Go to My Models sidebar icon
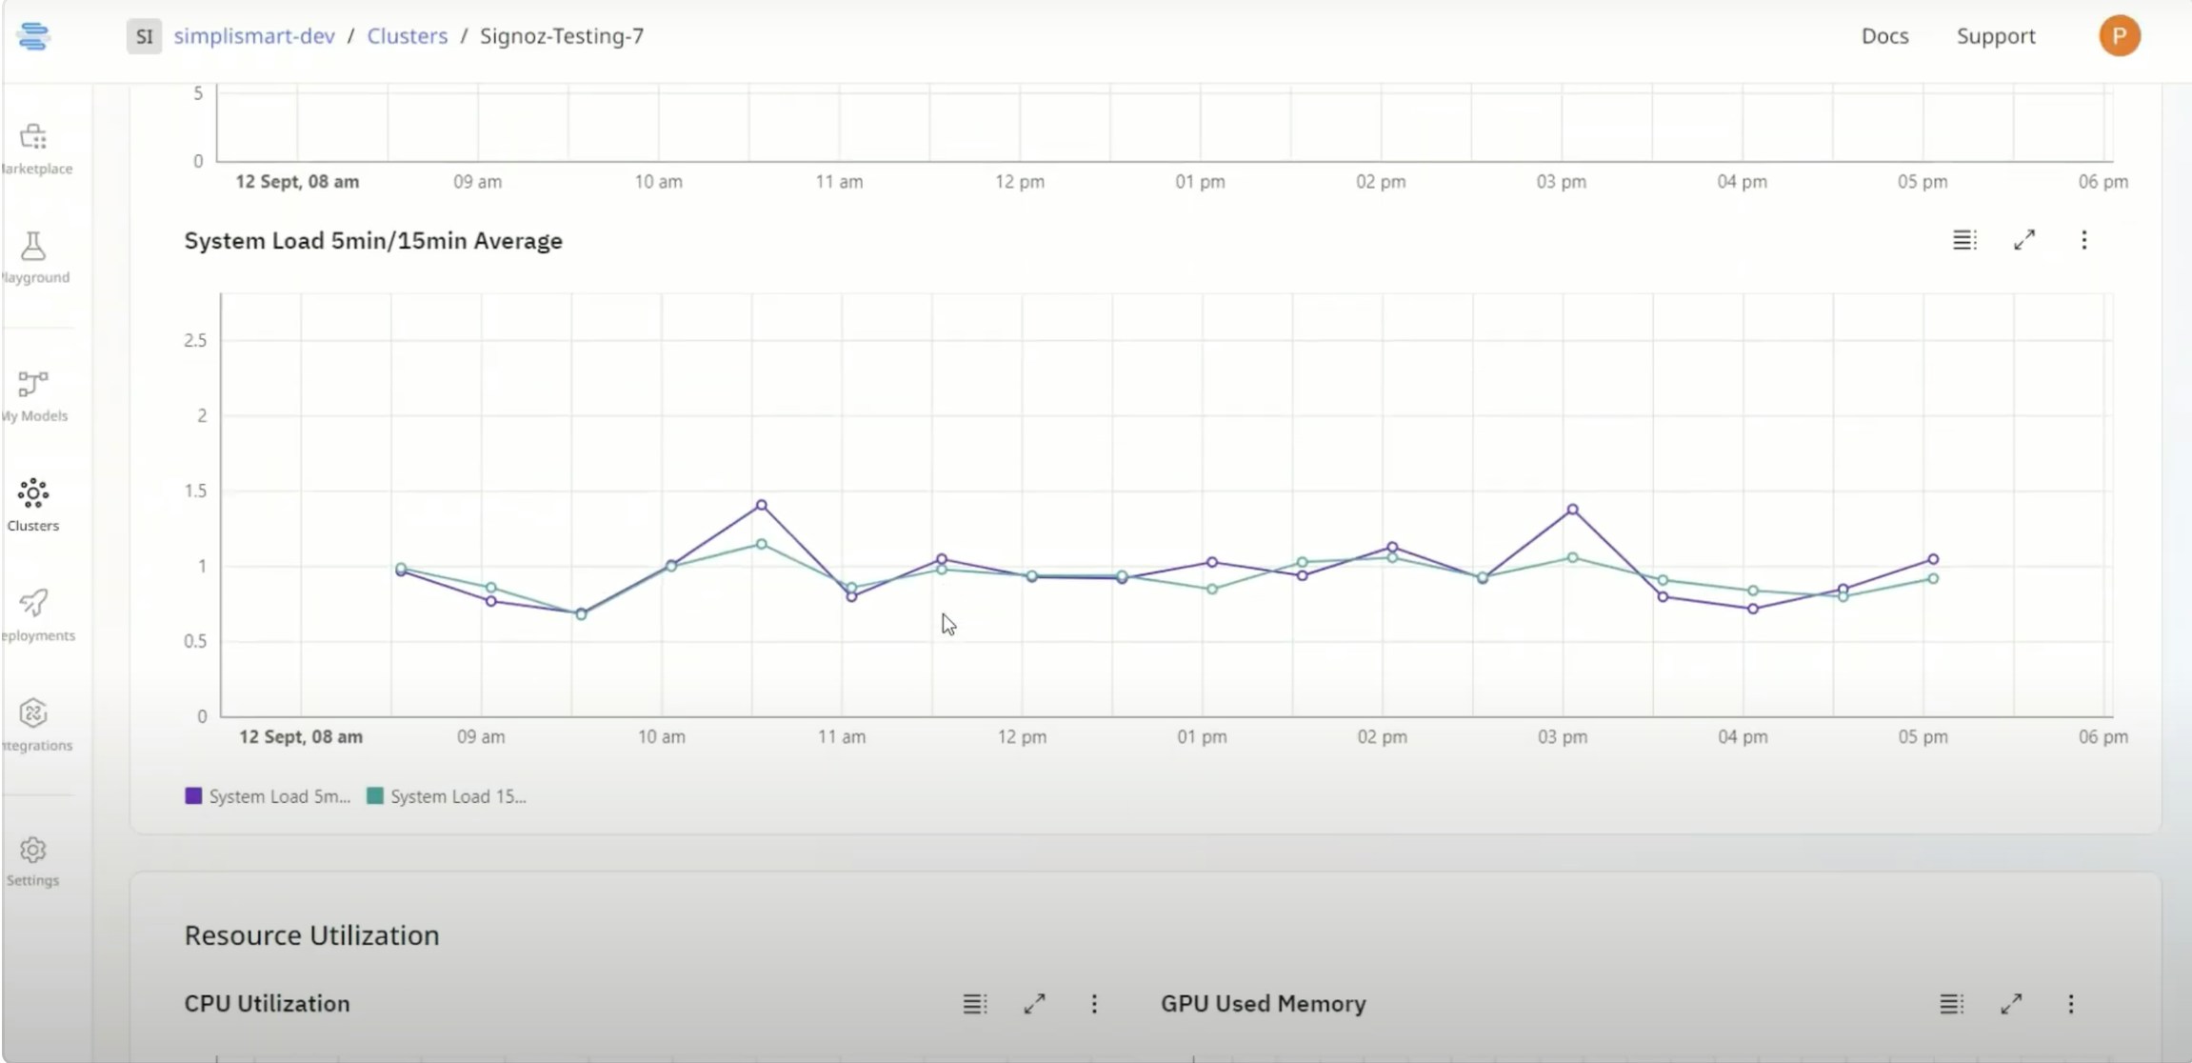Screen dimensions: 2192x1063 point(33,385)
